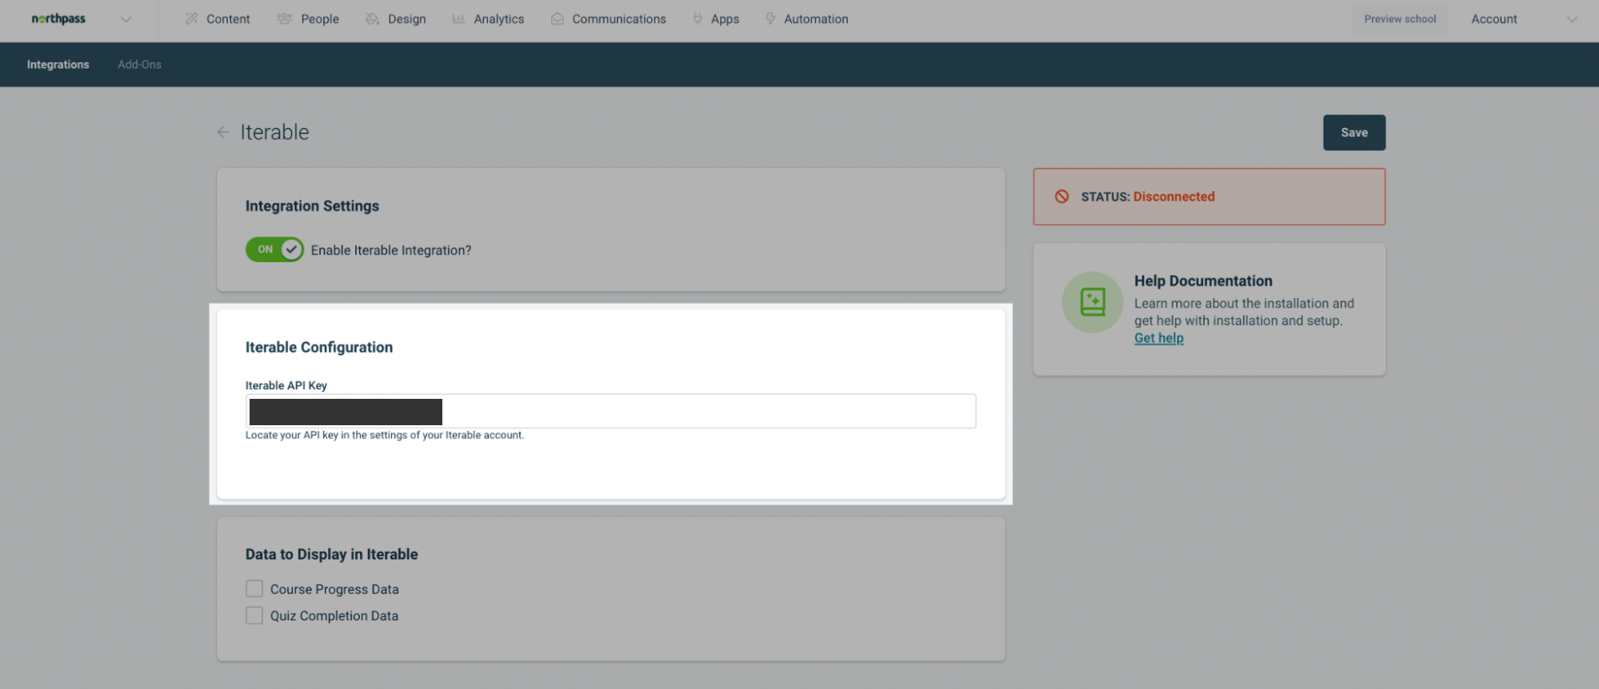
Task: Expand the northpass school dropdown chevron
Action: [x=126, y=19]
